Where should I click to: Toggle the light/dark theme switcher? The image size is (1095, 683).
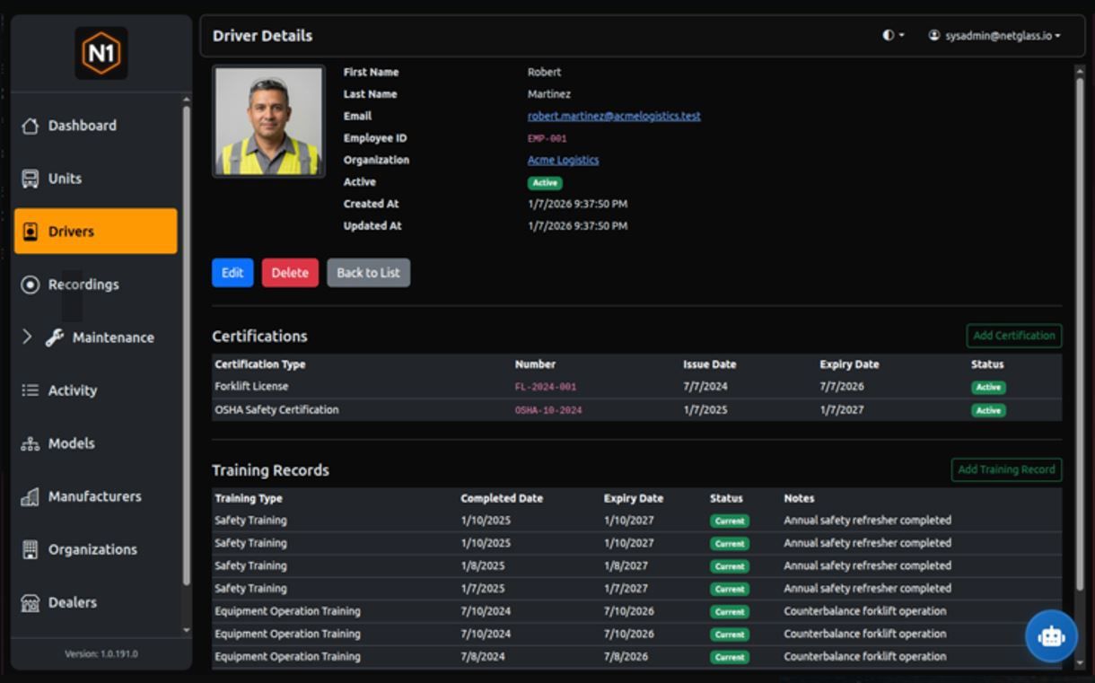coord(892,36)
